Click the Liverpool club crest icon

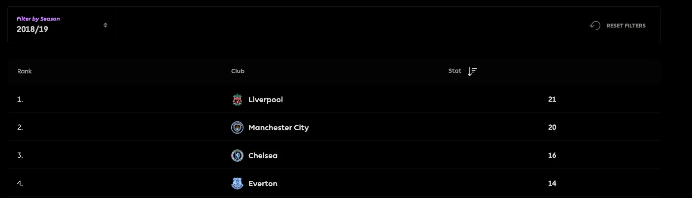[237, 100]
